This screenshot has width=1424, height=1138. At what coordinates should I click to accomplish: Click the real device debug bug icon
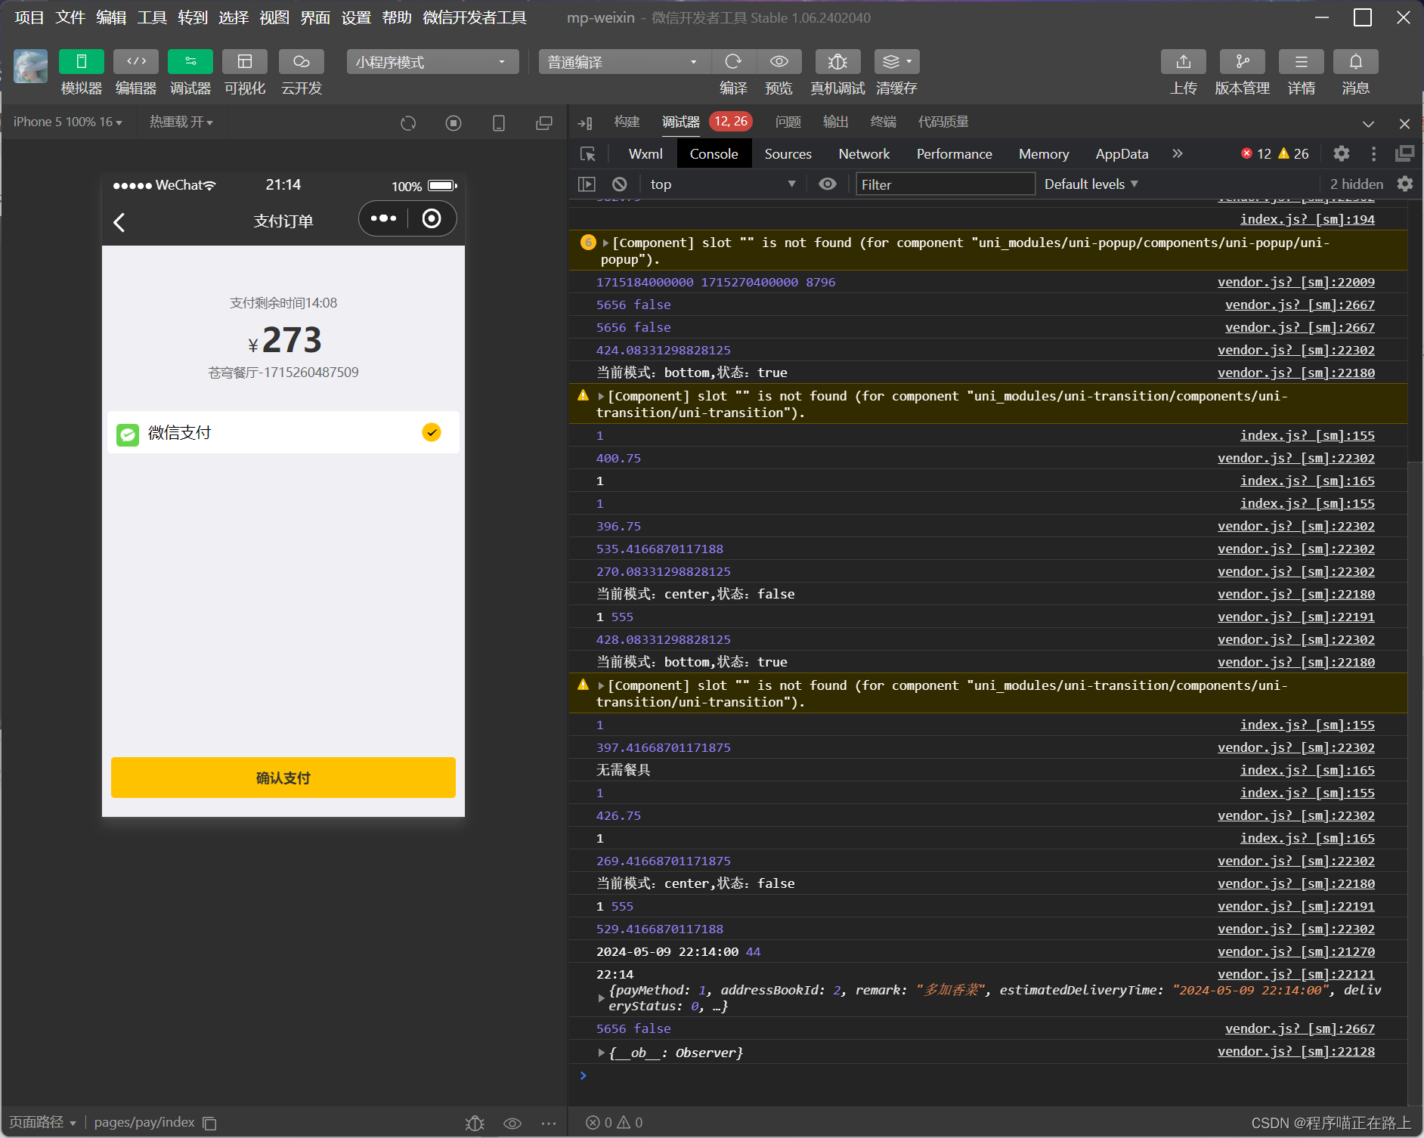(837, 61)
